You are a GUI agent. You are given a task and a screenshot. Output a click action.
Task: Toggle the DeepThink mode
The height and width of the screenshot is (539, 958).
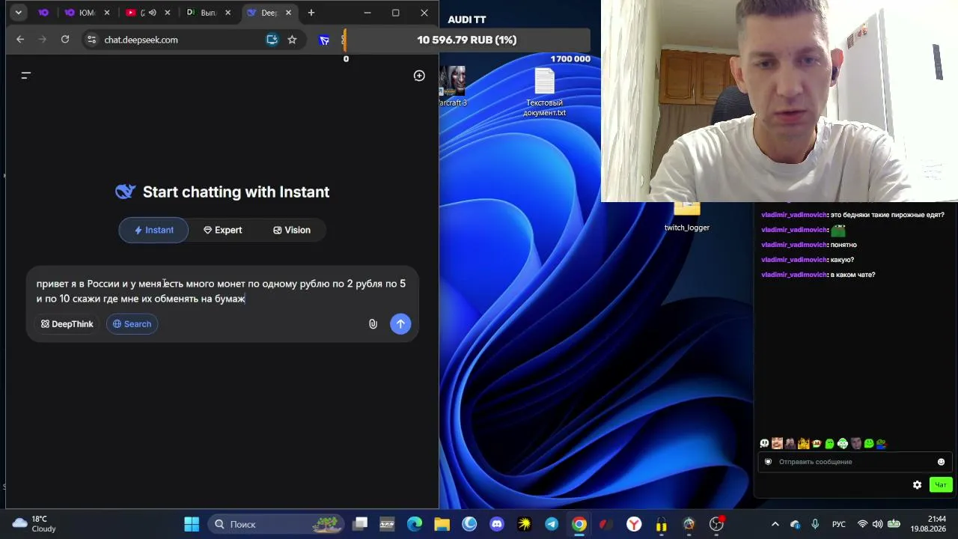tap(67, 324)
